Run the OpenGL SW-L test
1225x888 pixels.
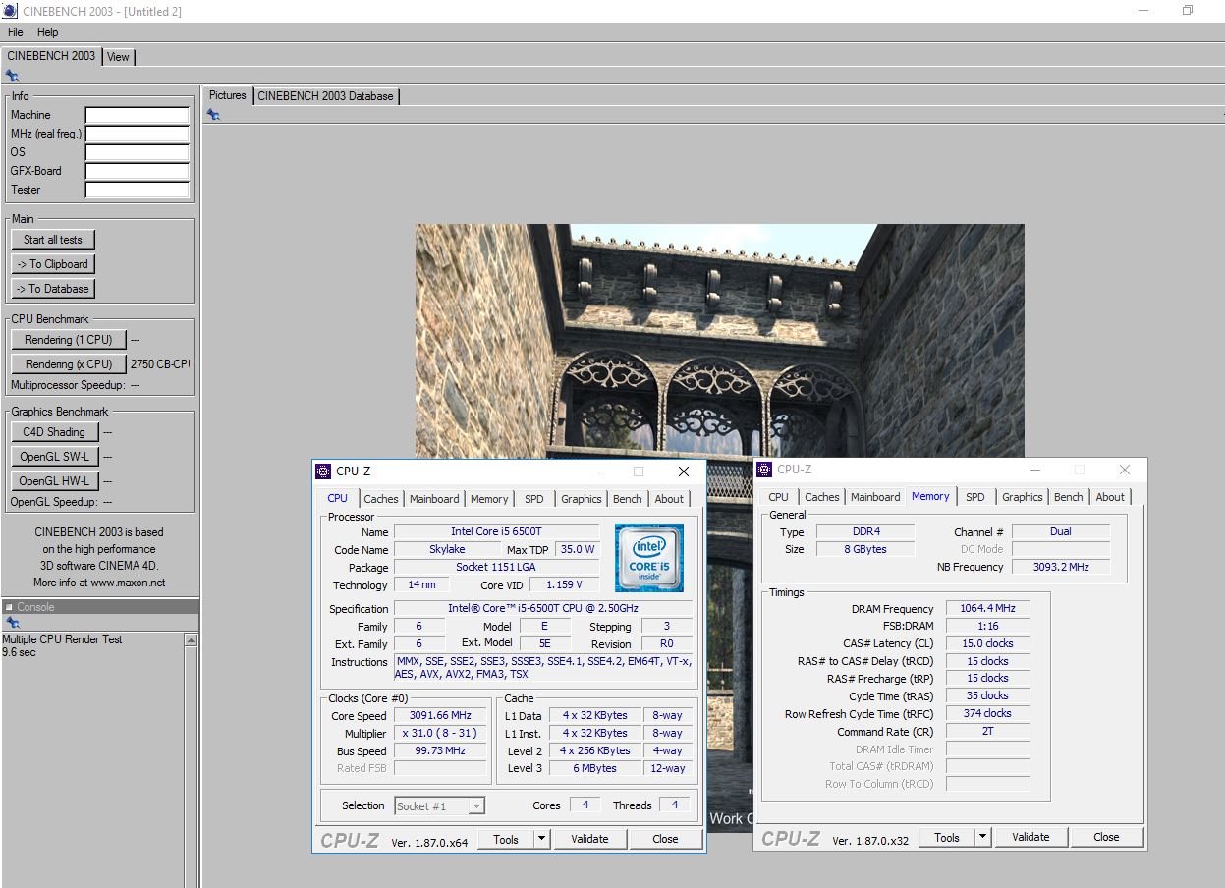point(54,457)
